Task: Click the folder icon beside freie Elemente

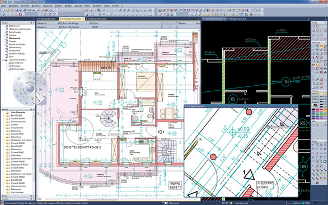Action: point(7,113)
